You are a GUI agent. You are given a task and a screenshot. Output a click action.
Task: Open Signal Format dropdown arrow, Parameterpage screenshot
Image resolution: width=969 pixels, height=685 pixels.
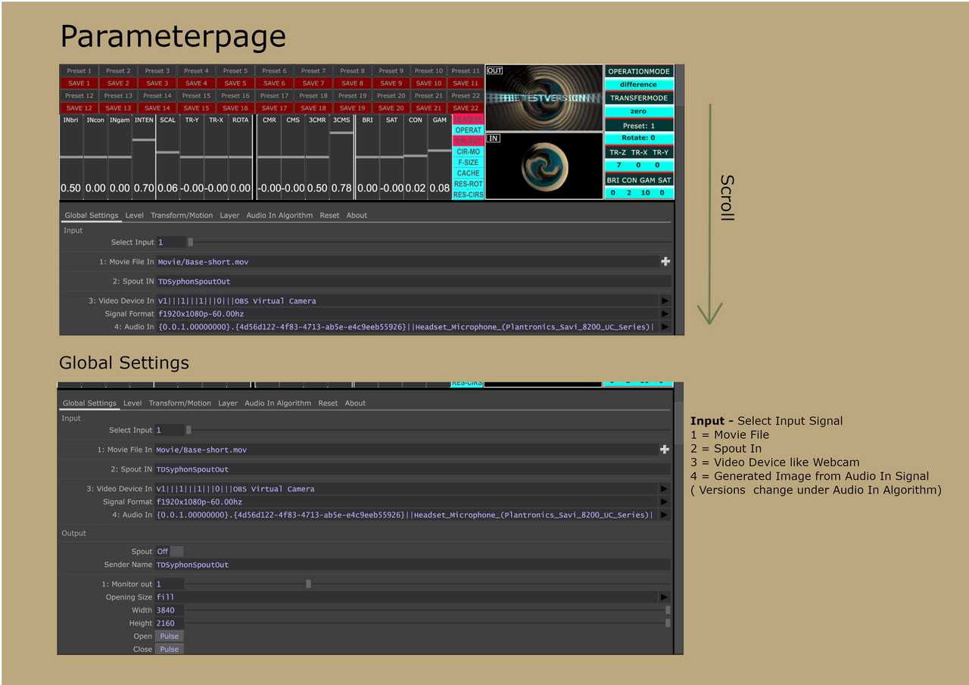(x=665, y=313)
